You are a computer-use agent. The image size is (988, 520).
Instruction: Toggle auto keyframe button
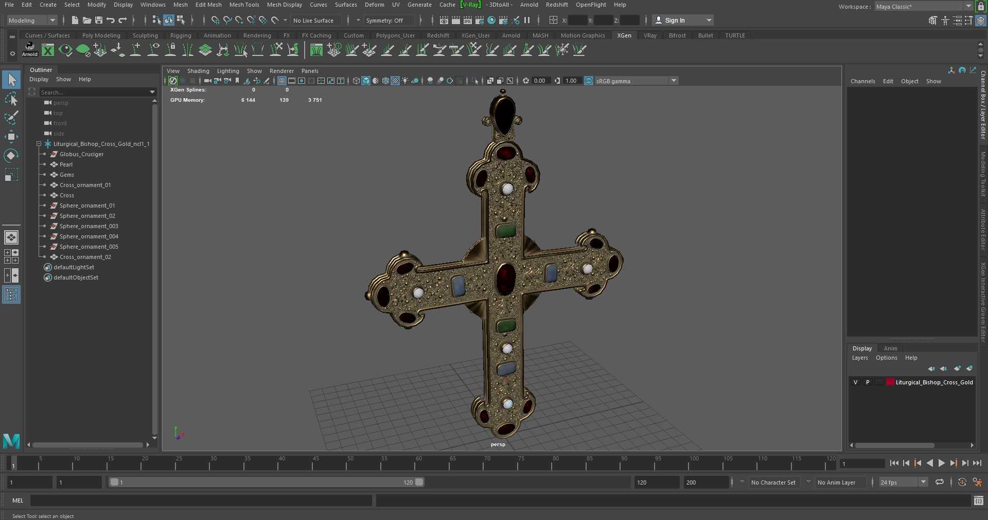click(962, 482)
